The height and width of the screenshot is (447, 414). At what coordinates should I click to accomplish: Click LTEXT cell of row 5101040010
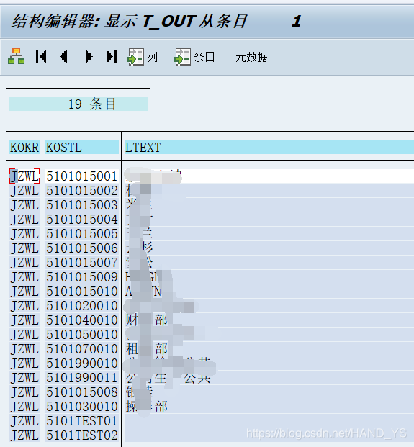(x=269, y=320)
